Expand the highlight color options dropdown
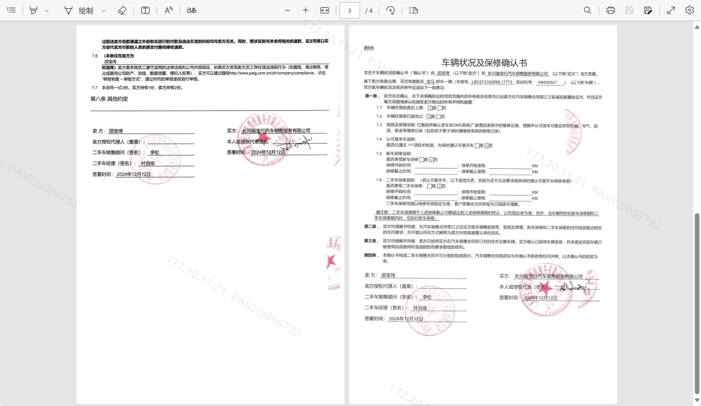The height and width of the screenshot is (406, 701). (47, 10)
